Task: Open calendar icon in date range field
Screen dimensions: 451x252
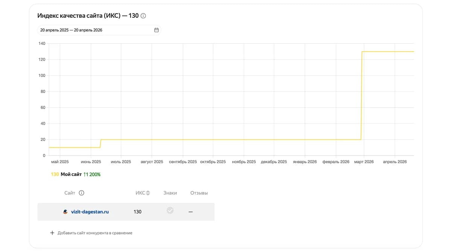Action: click(157, 30)
